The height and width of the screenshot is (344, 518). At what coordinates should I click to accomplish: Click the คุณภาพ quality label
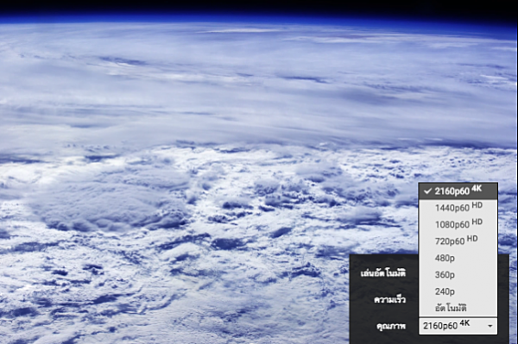click(x=391, y=326)
